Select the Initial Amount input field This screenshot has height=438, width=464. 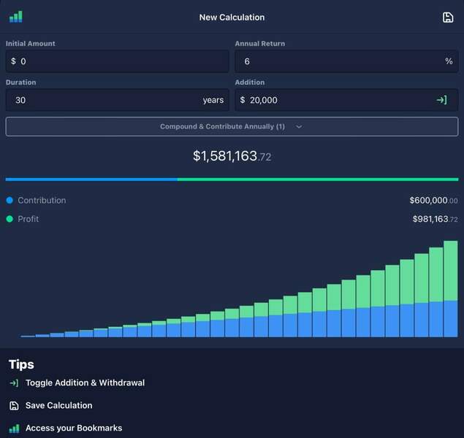pyautogui.click(x=117, y=61)
